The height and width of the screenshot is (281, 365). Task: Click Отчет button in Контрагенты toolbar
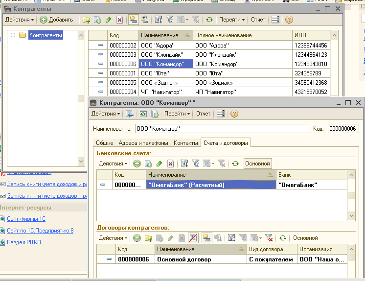[258, 20]
